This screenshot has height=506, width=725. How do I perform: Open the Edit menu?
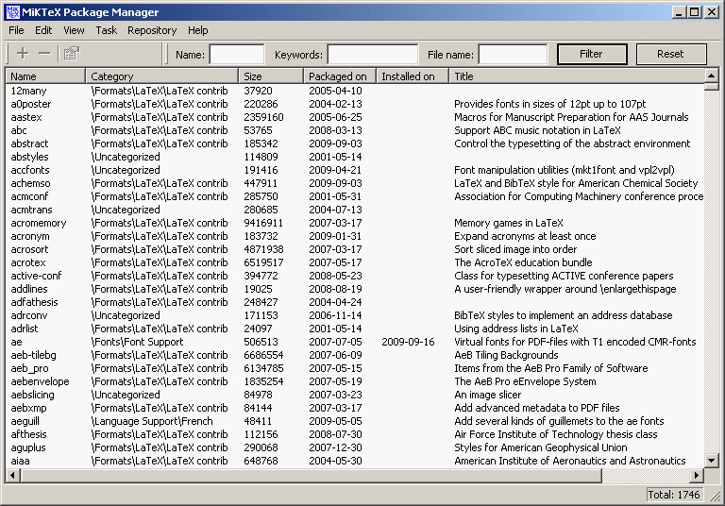(43, 30)
